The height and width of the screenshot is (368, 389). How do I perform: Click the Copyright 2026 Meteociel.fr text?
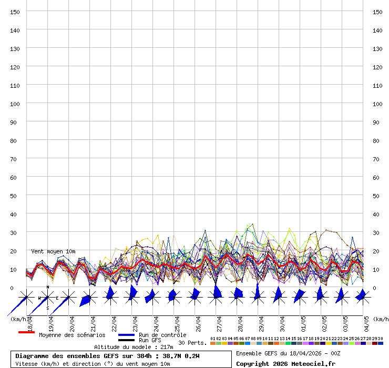(285, 363)
